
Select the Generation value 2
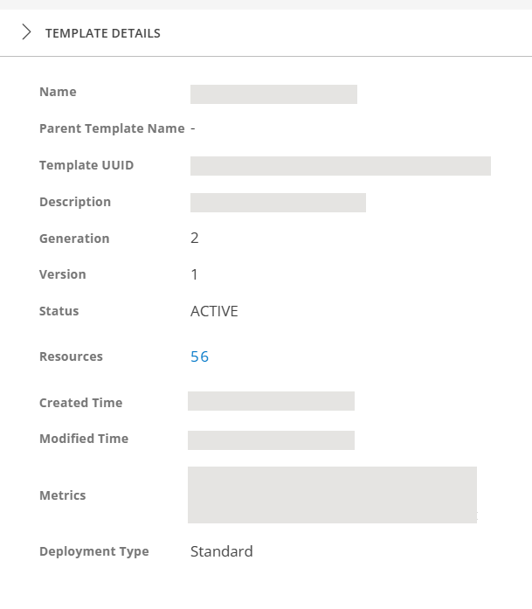pyautogui.click(x=195, y=238)
